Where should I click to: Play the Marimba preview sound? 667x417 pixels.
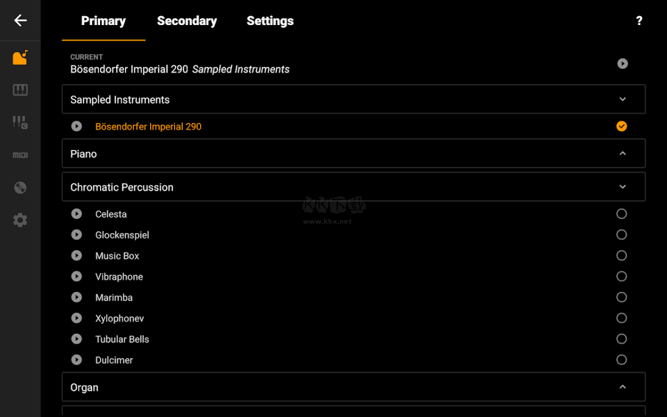(77, 297)
